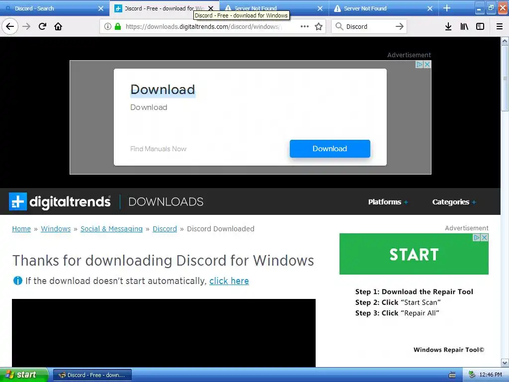Show site information icon in address bar
This screenshot has height=382, width=509.
click(108, 26)
